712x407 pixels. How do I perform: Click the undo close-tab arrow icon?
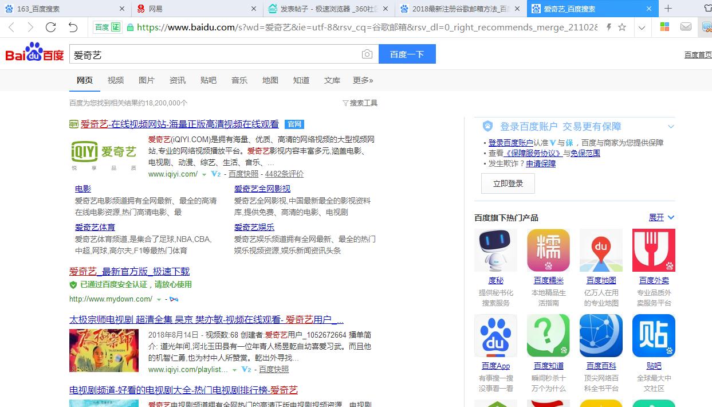(73, 27)
